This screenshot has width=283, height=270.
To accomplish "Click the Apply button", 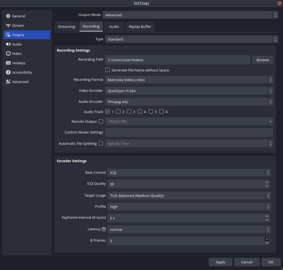I will (x=220, y=262).
